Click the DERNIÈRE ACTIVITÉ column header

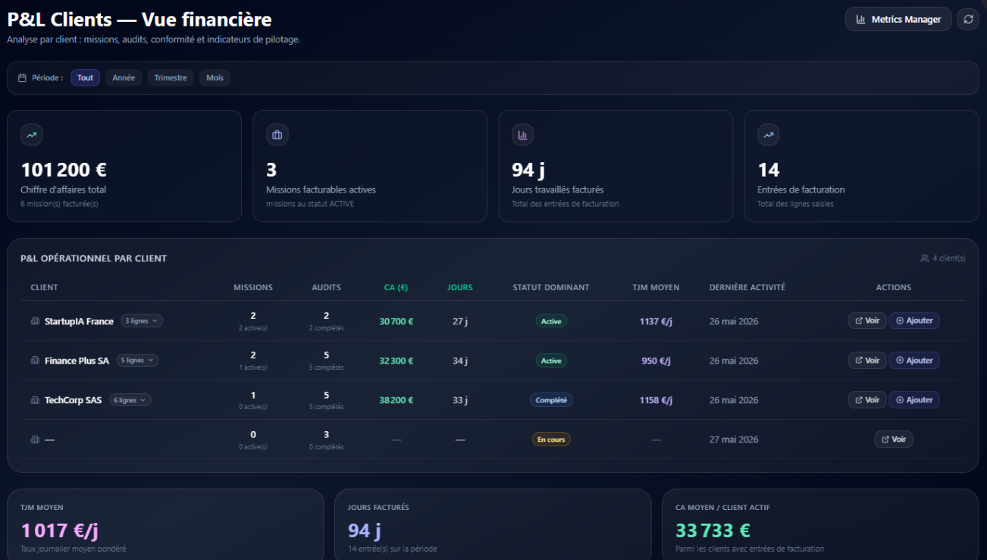tap(747, 288)
